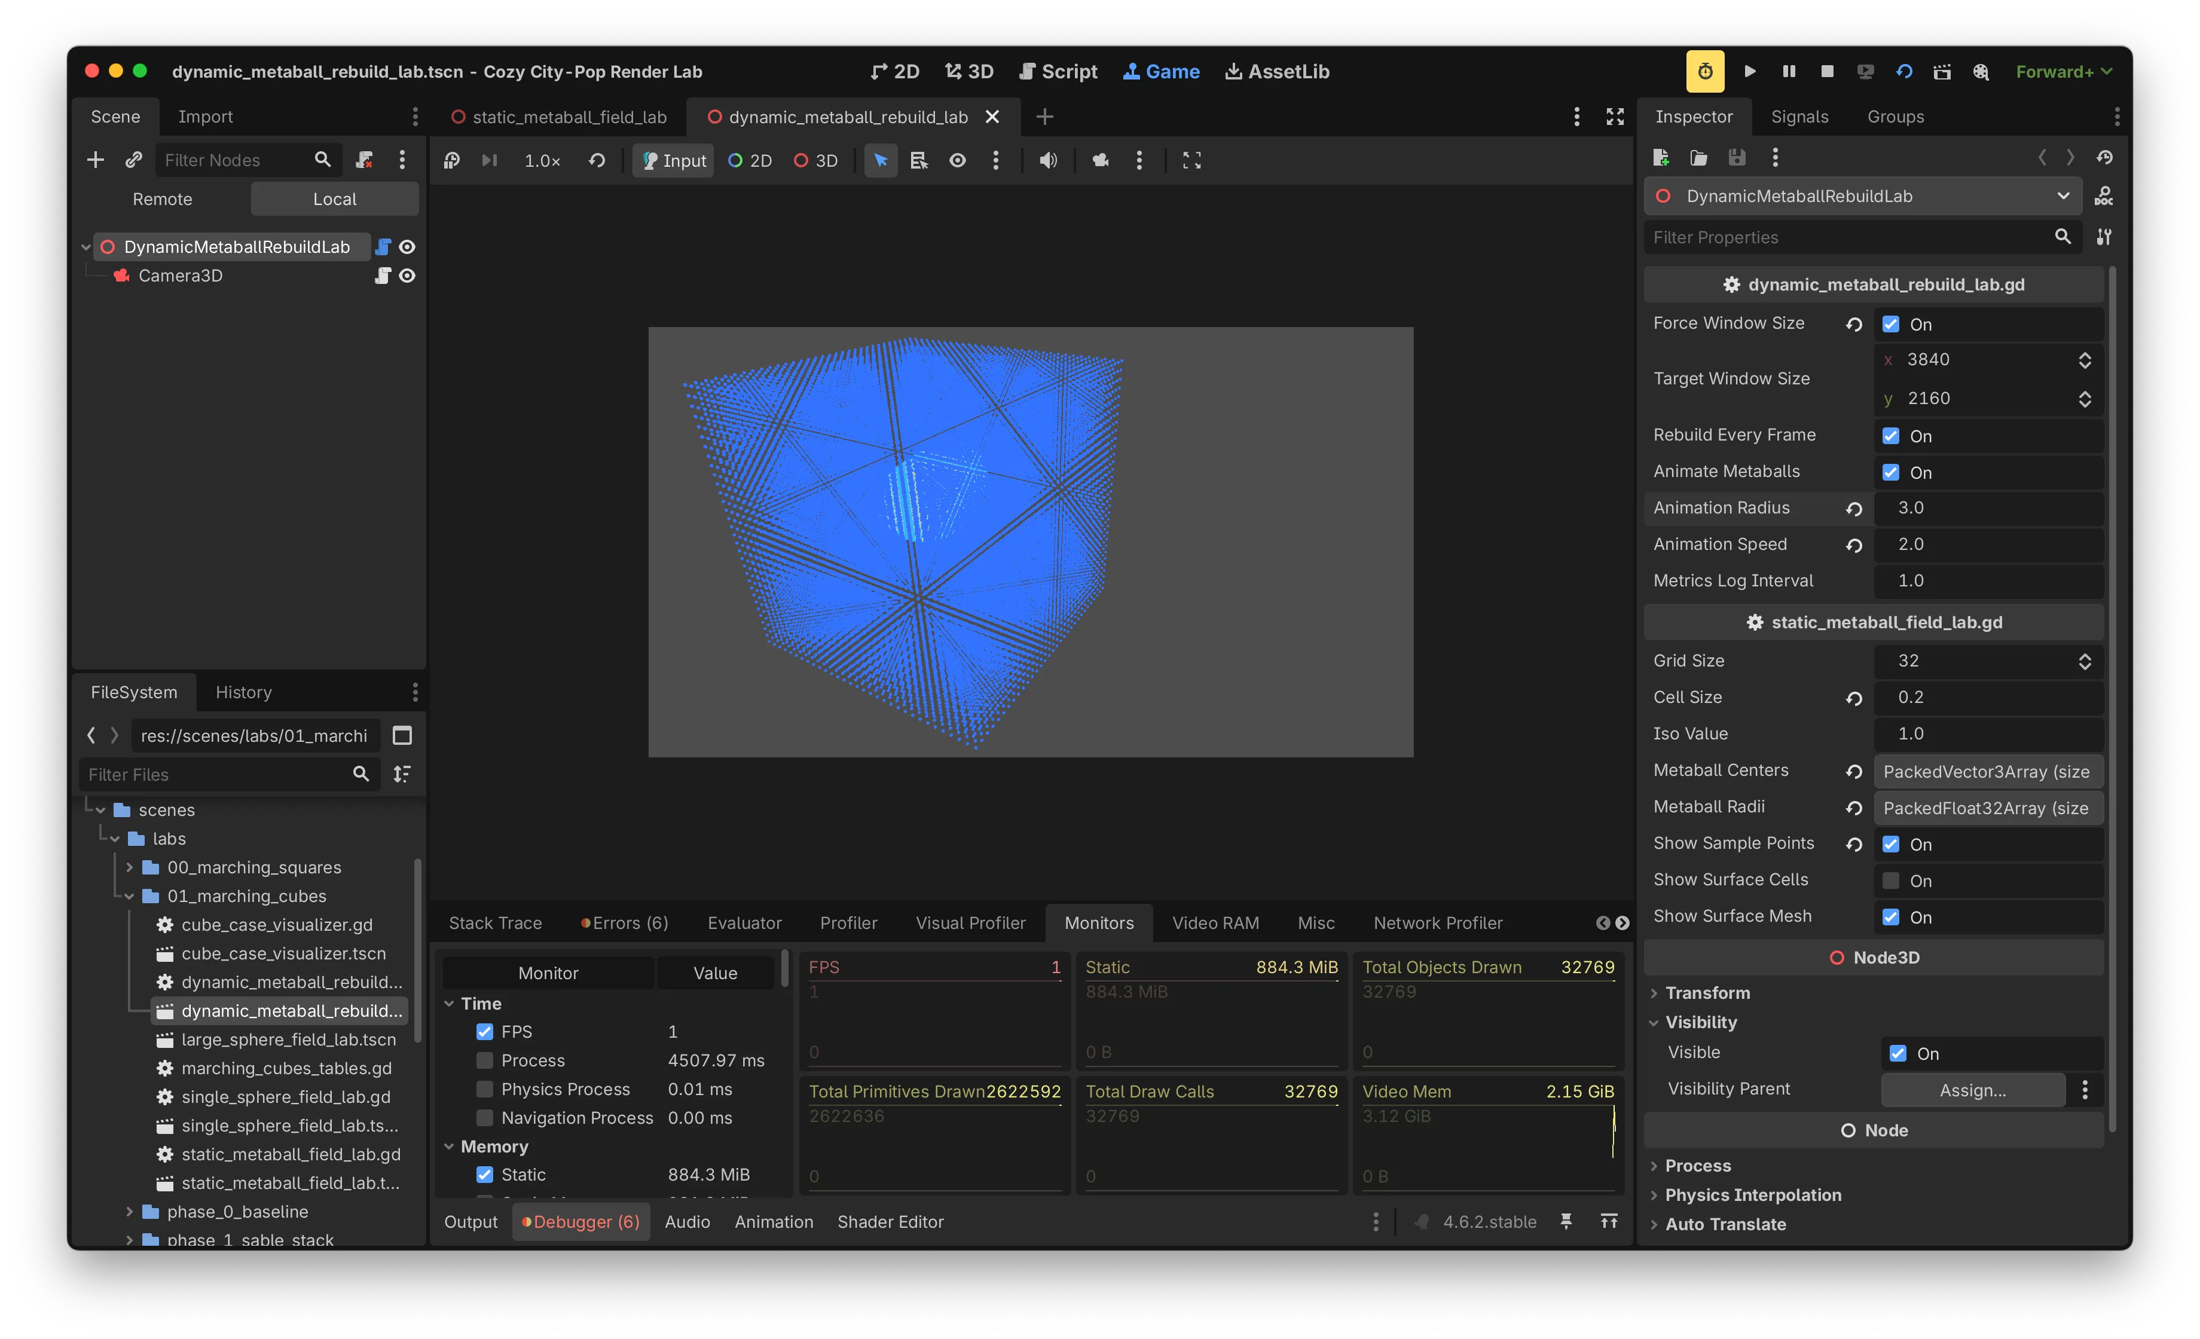Open the Errors (6) debugger tab
Screen dimensions: 2200x1339
(624, 922)
